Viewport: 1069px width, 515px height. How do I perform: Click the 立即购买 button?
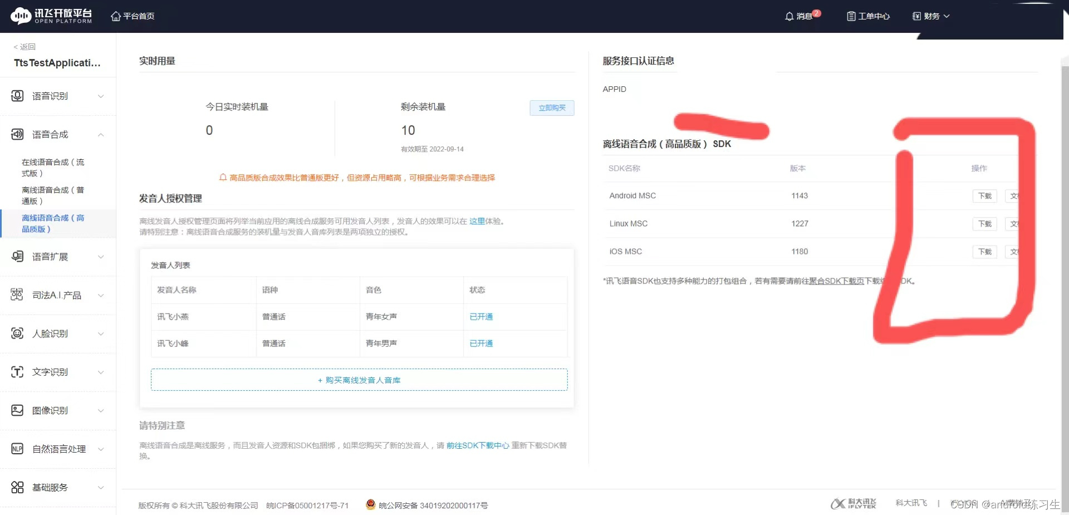tap(552, 107)
